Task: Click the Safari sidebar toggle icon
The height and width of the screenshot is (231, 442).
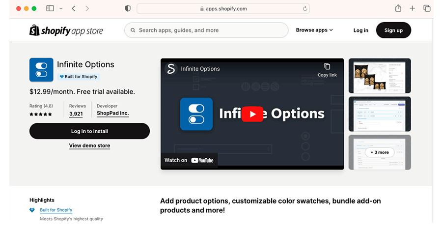Action: pyautogui.click(x=50, y=8)
